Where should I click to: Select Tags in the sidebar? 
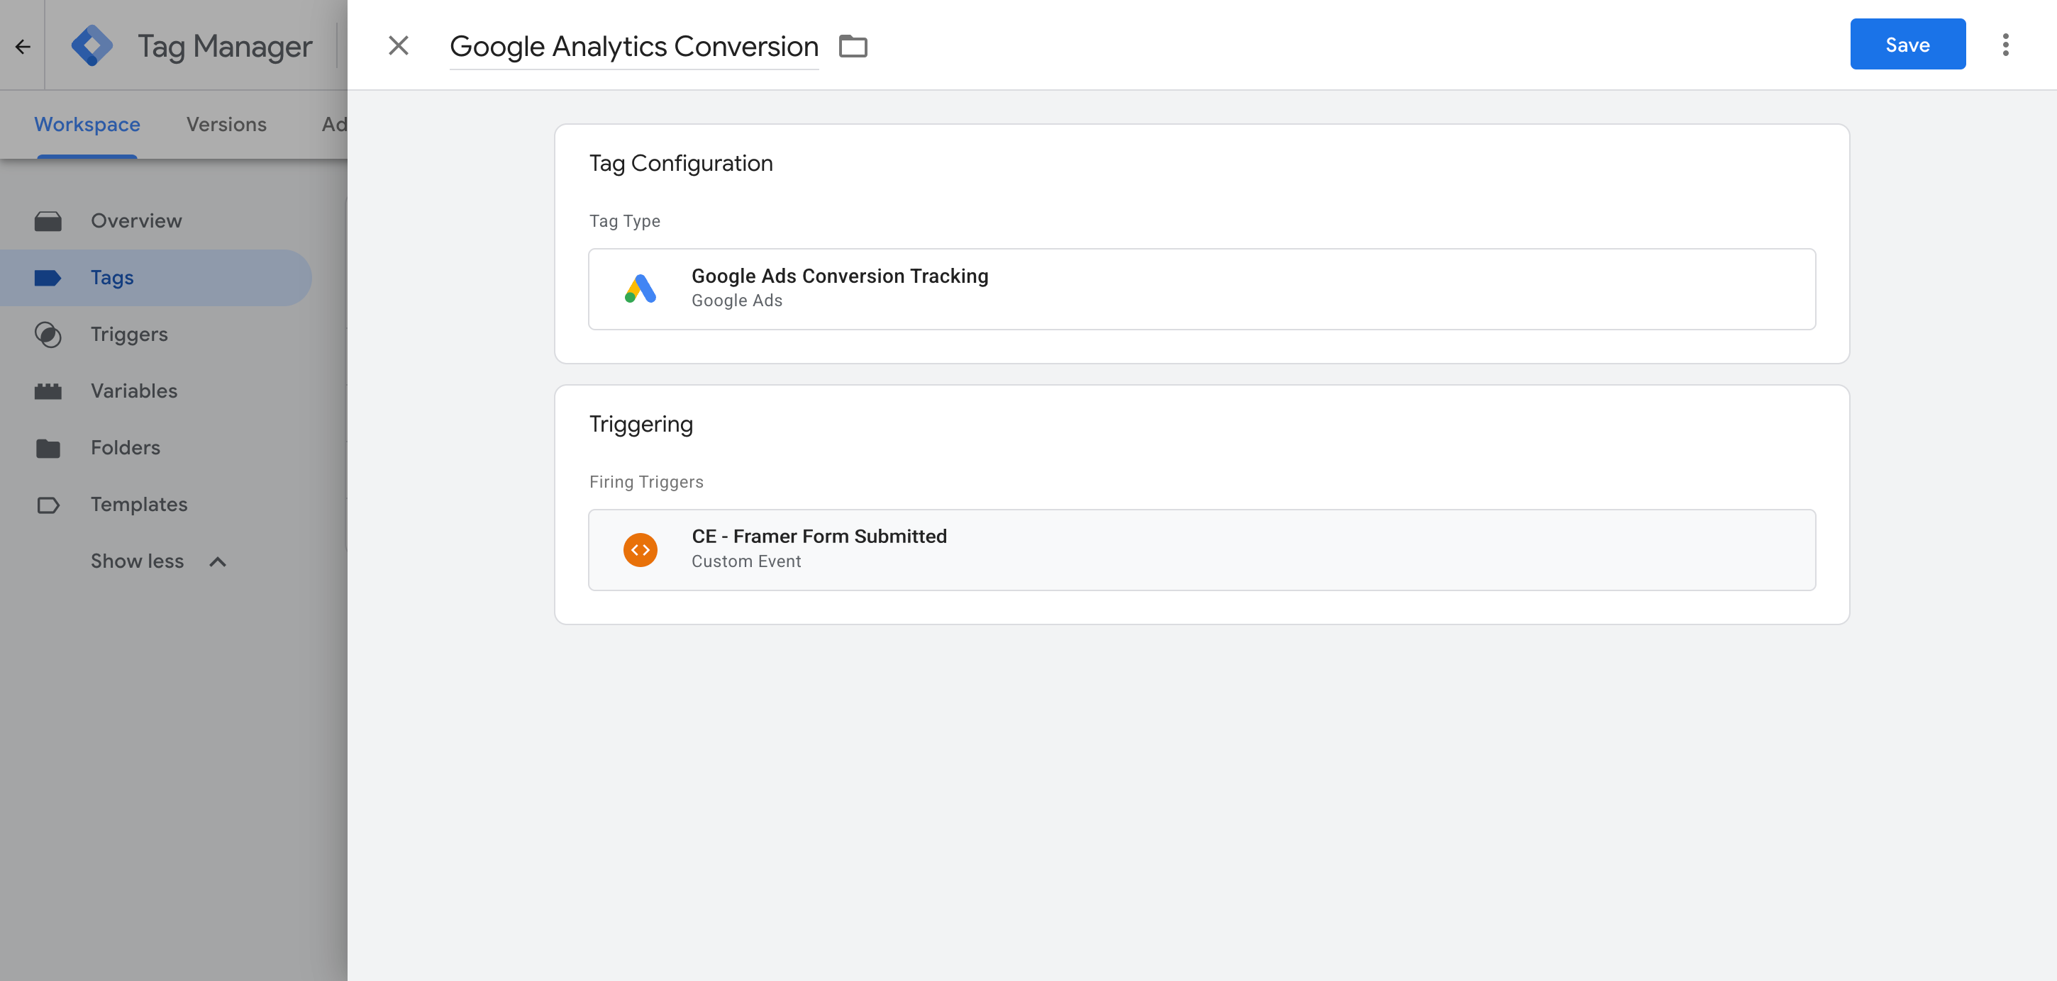point(156,277)
